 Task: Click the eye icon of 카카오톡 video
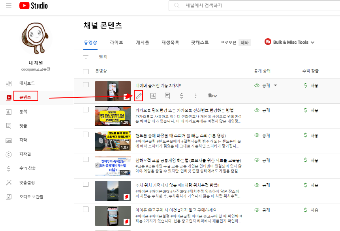point(257,110)
